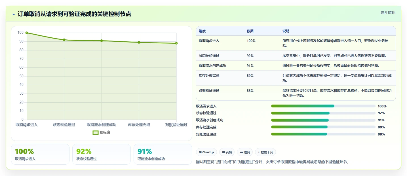Click the chart data point for 取消请求进入

click(27, 33)
